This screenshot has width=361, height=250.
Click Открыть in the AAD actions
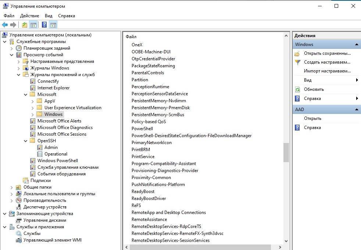pyautogui.click(x=312, y=118)
